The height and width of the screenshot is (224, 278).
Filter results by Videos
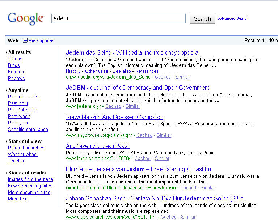point(15,59)
